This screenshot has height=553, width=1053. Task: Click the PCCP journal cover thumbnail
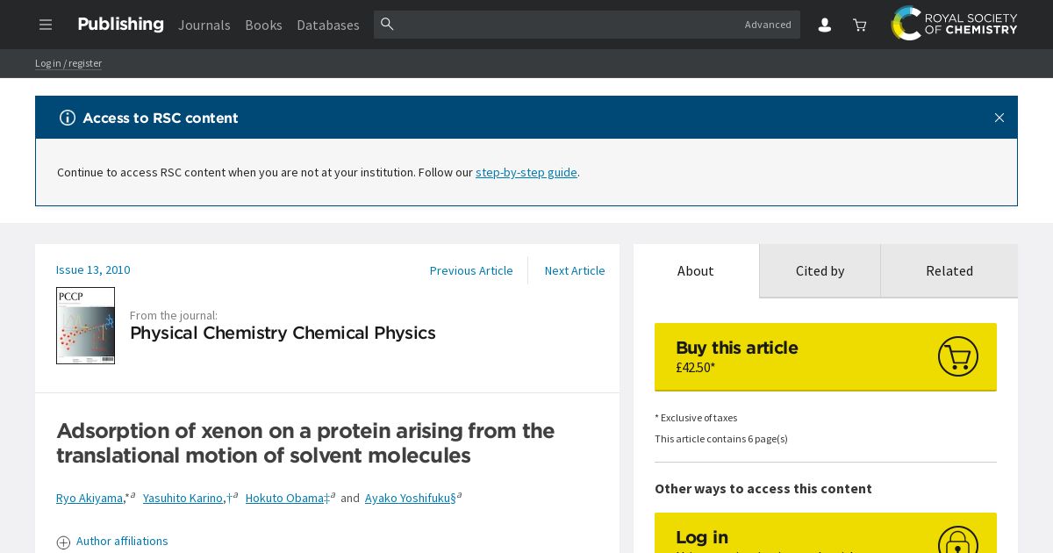(85, 326)
